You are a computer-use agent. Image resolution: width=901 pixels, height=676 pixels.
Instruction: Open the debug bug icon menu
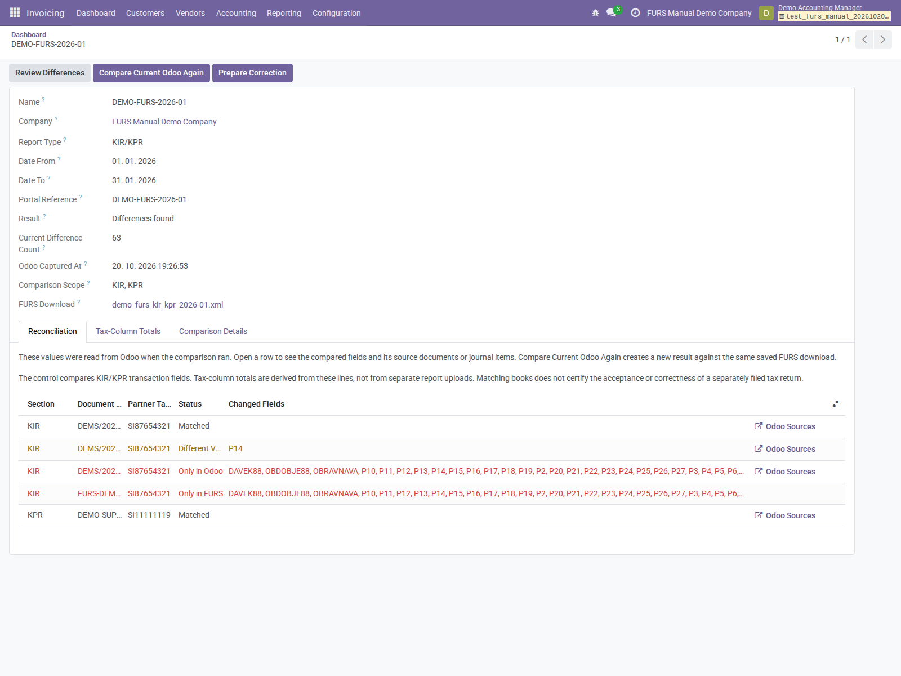pos(595,12)
